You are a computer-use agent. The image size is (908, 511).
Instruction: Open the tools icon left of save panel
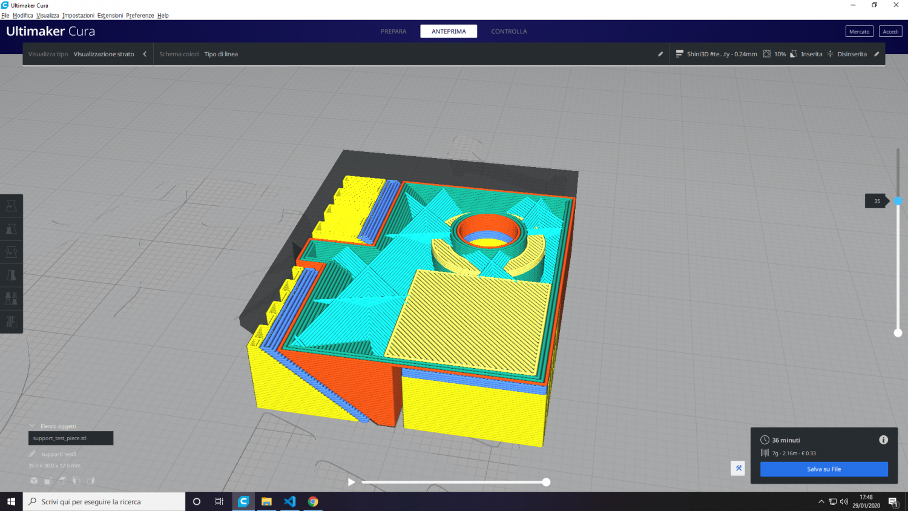click(x=738, y=468)
